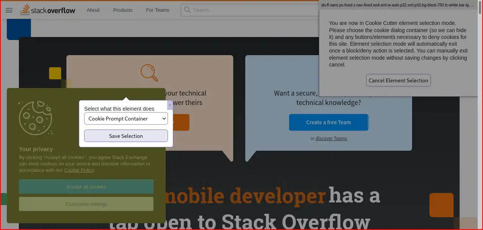This screenshot has width=483, height=230.
Task: Click Cancel Element Selection
Action: point(398,80)
